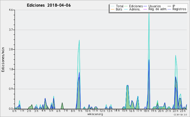Click the 22 h x-axis label
Screen dimensions: 190x117
(175, 111)
